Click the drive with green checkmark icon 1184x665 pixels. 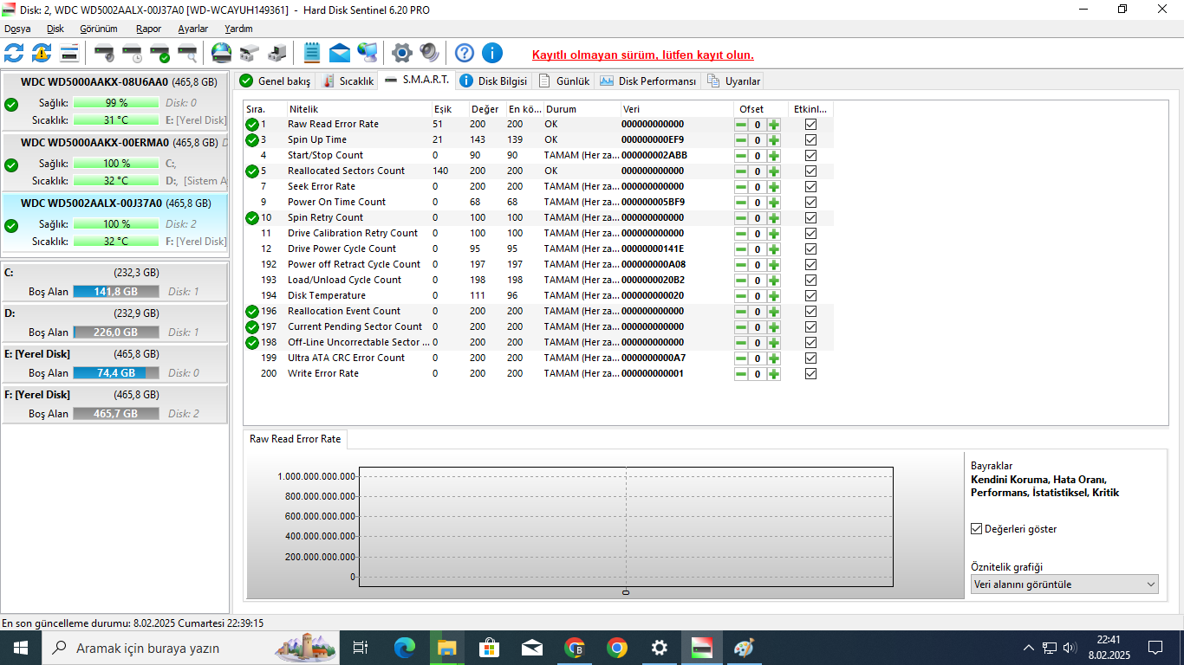pyautogui.click(x=160, y=53)
